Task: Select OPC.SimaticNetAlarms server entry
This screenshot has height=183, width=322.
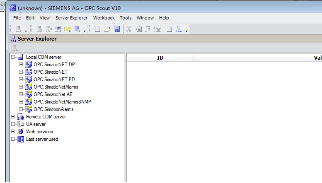Action: [56, 87]
